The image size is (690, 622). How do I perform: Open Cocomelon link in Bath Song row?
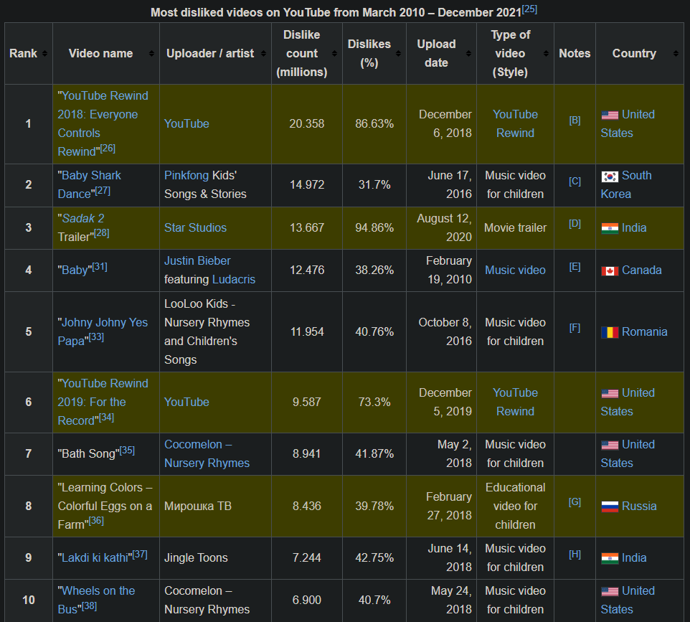click(207, 454)
